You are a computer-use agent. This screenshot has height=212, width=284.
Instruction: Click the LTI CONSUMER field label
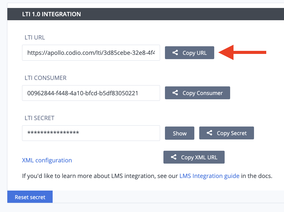[x=46, y=78]
